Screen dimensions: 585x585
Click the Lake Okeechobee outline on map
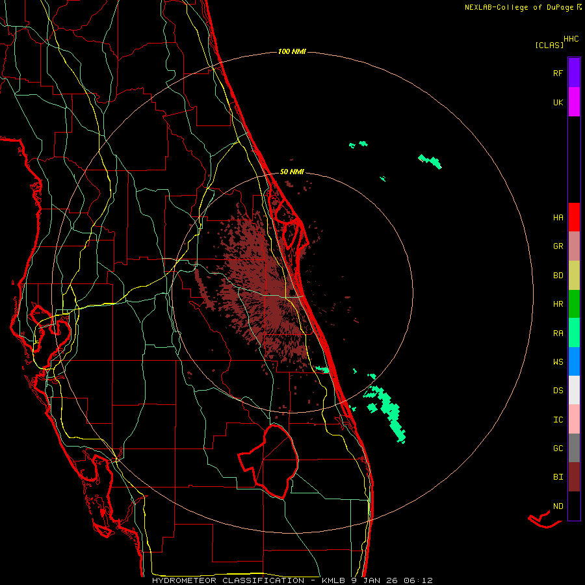click(268, 461)
